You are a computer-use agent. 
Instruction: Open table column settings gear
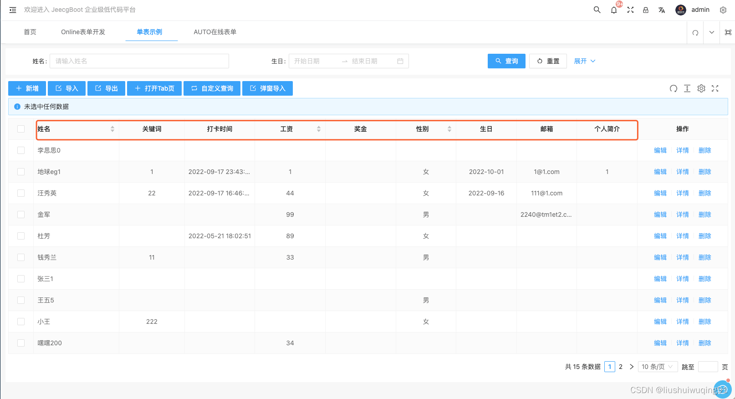pos(701,88)
